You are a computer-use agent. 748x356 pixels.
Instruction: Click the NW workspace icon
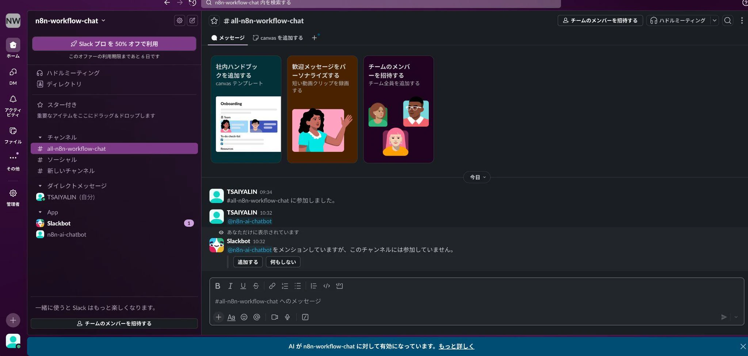(x=13, y=20)
